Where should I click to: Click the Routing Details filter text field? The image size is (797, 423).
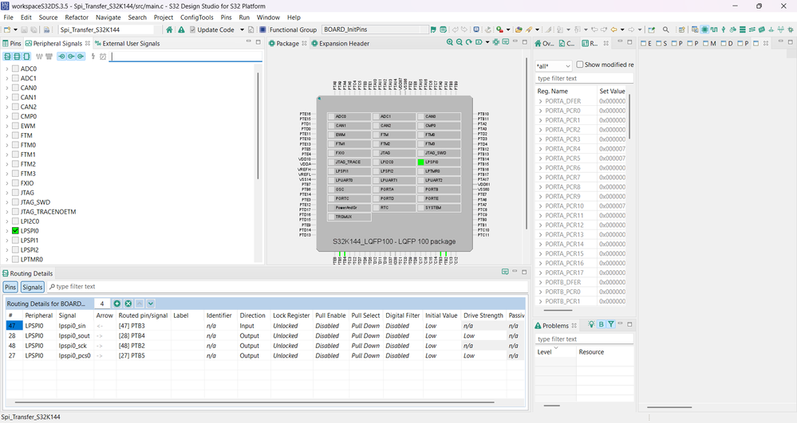tap(287, 287)
